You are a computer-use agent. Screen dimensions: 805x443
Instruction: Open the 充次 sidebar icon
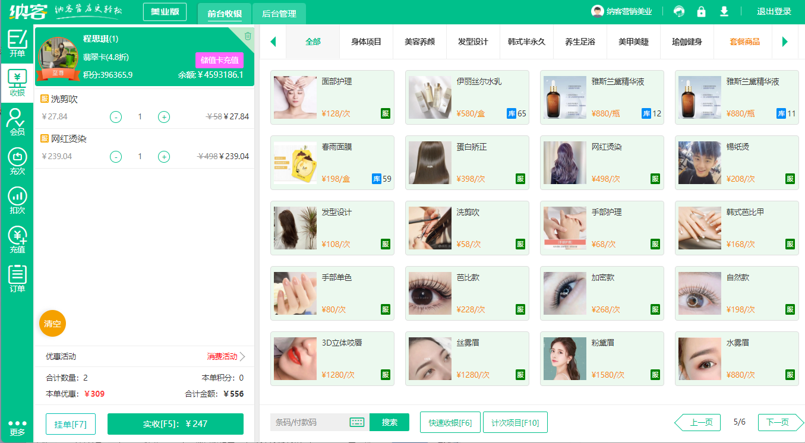coord(17,161)
